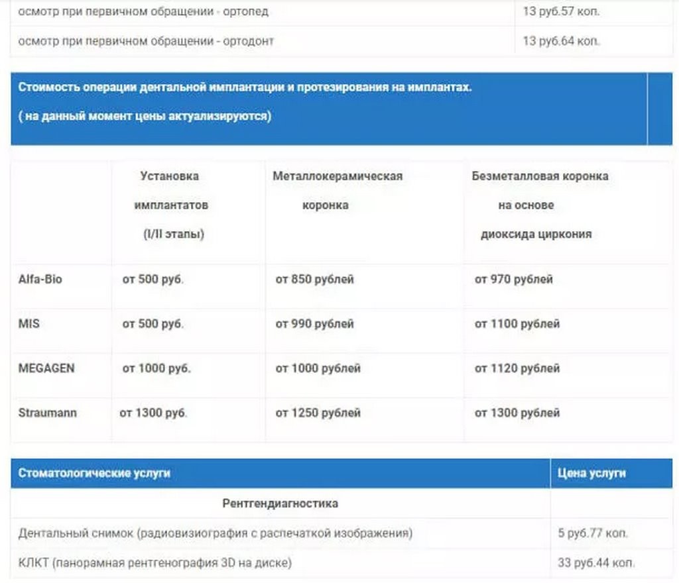Click the Alfa-Bio row label

[40, 280]
